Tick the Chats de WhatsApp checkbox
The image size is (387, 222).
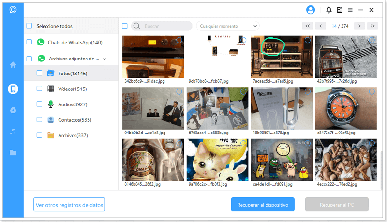(30, 43)
